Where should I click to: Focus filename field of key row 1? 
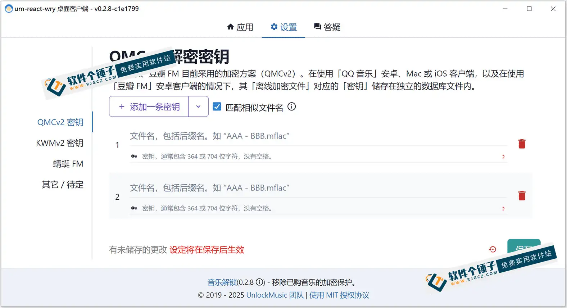coord(318,136)
